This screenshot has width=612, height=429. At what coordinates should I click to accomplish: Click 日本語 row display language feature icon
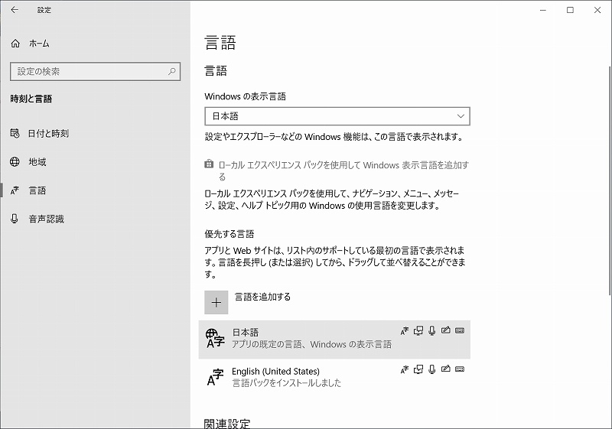tap(405, 330)
